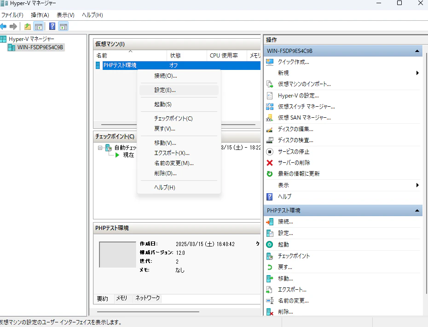Sort the list by 名前 column header
Viewport: 428px width, 327px height.
(130, 55)
